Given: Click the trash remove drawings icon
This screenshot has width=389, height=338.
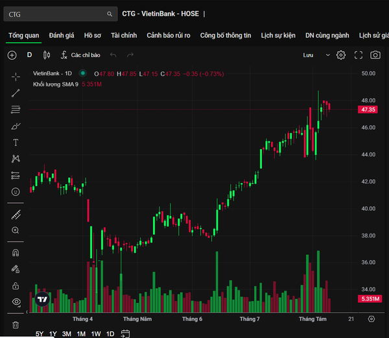Looking at the screenshot, I should (x=16, y=325).
